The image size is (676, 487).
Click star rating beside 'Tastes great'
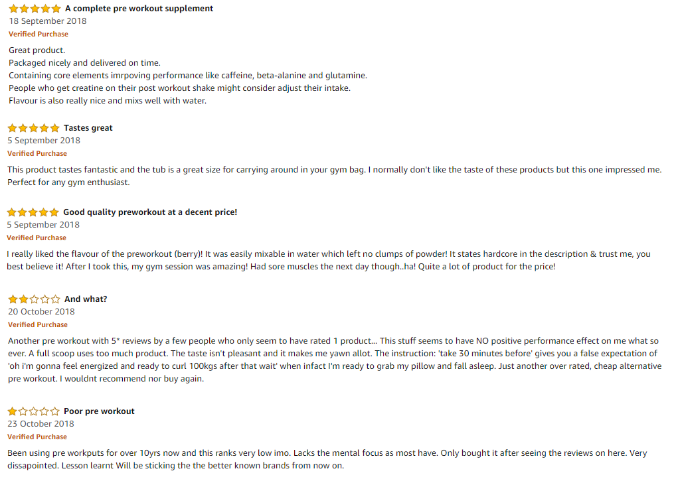point(34,128)
